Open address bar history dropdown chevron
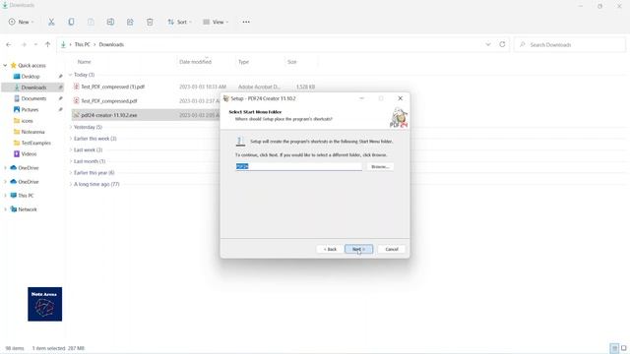This screenshot has height=354, width=630. tap(488, 44)
